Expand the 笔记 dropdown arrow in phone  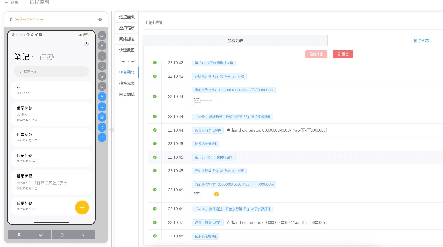[32, 57]
